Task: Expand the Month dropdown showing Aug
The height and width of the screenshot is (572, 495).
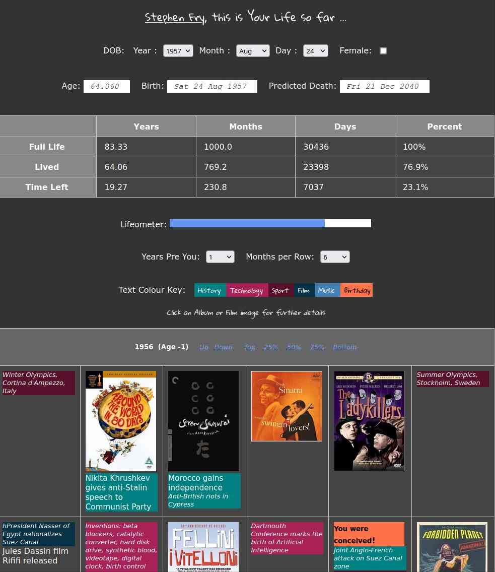Action: click(x=253, y=51)
